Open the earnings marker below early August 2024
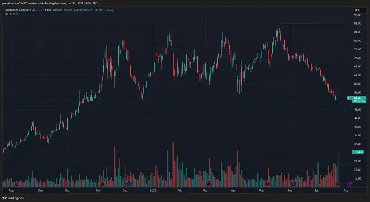Viewport: 370px width, 202px height. point(17,184)
